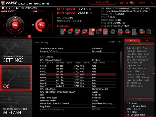Viewport: 156px width, 117px height.
Task: Open the SETTINGS motherboard section
Action: tap(16, 52)
